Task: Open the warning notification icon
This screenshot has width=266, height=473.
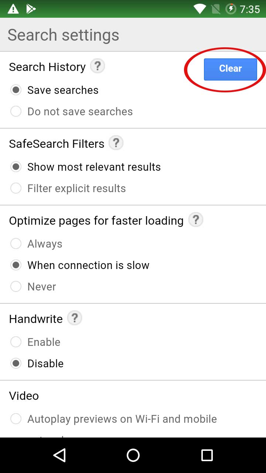Action: [13, 9]
